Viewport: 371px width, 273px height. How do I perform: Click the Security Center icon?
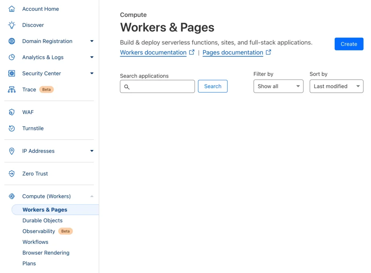[12, 73]
